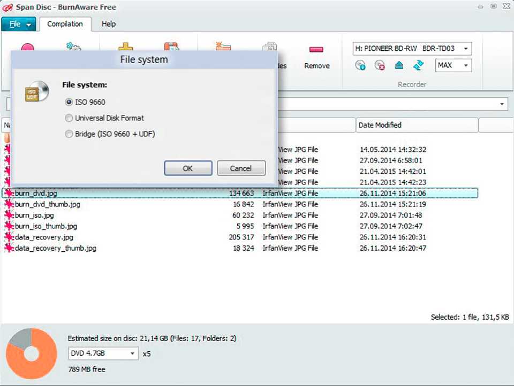The width and height of the screenshot is (514, 386).
Task: Click size value 18 324
Action: (x=243, y=248)
